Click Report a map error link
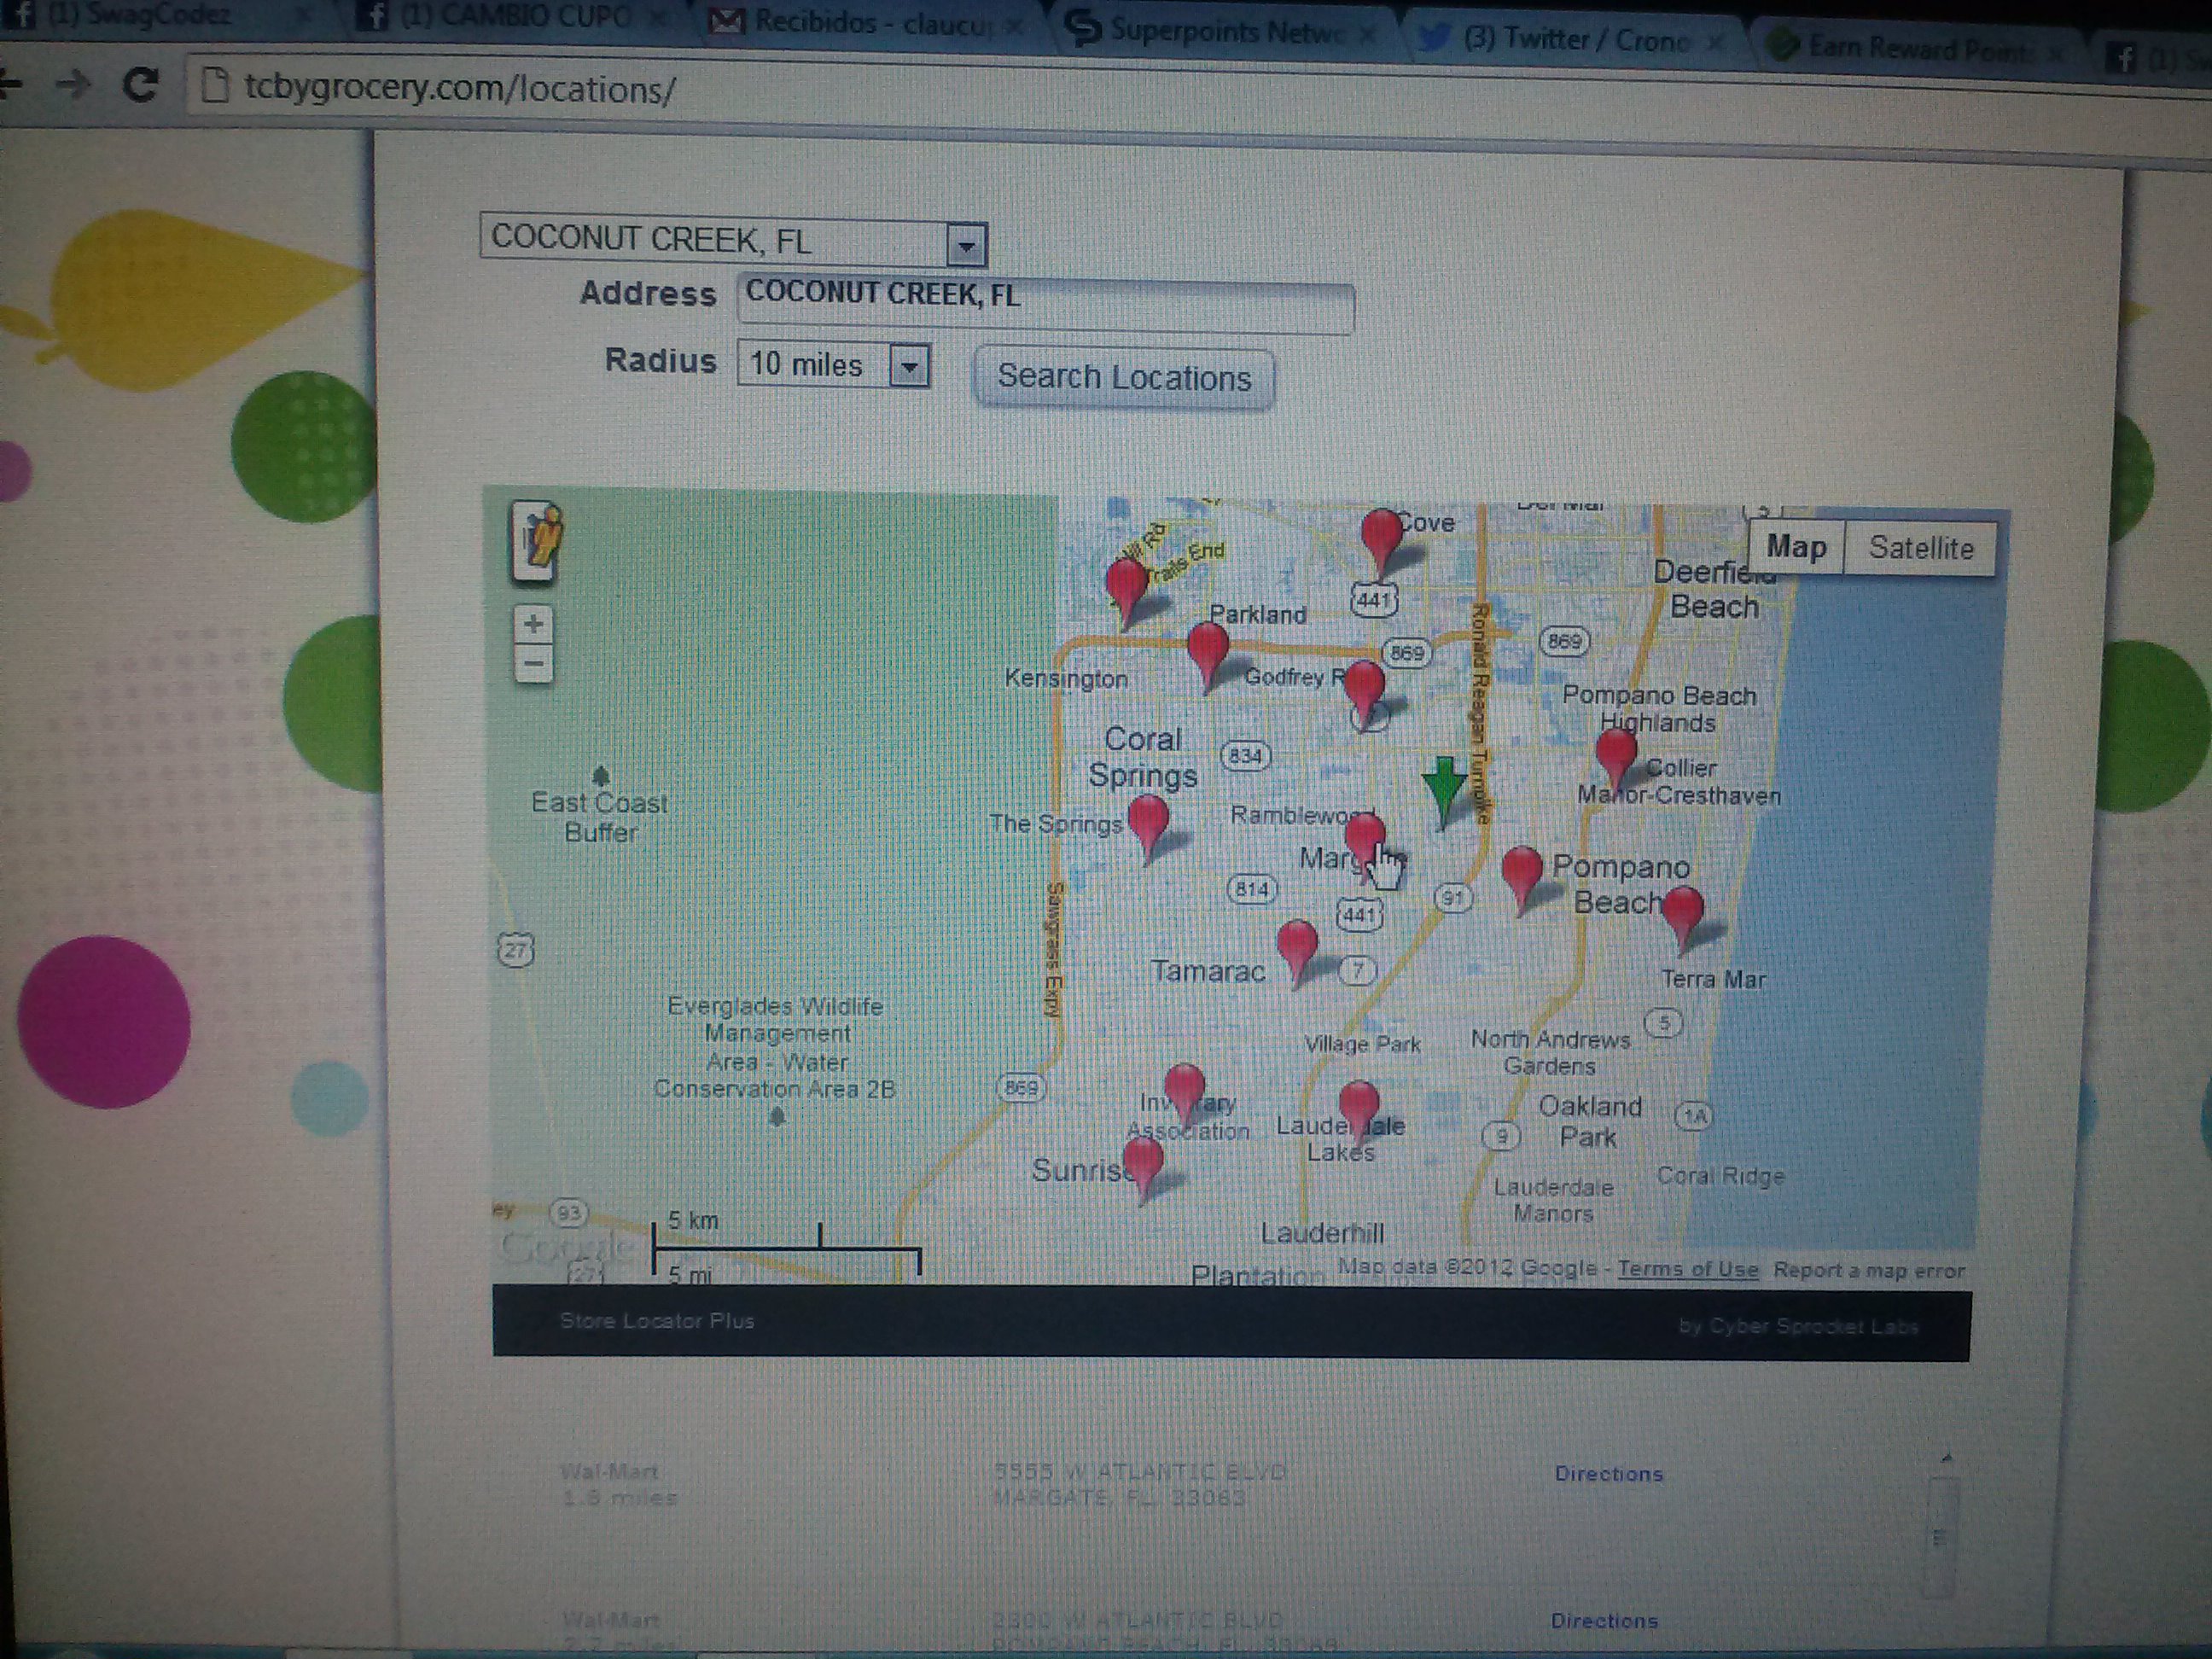Screen dimensions: 2212x1659 1869,1271
